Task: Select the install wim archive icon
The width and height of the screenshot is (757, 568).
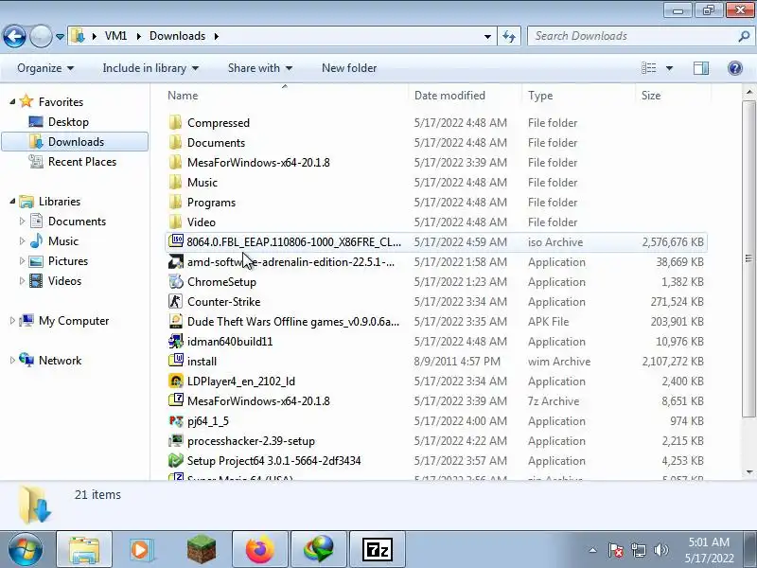Action: pyautogui.click(x=176, y=361)
